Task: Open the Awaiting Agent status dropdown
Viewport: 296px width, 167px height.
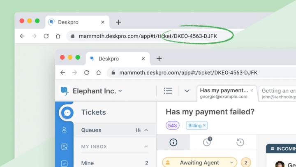Action: coord(200,162)
